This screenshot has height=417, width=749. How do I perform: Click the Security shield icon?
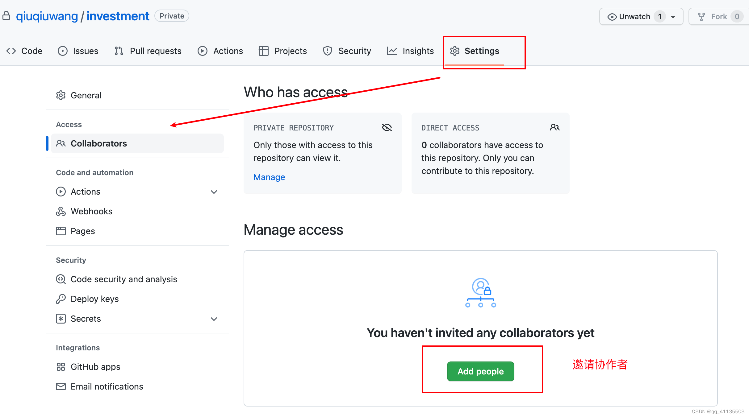pos(328,51)
